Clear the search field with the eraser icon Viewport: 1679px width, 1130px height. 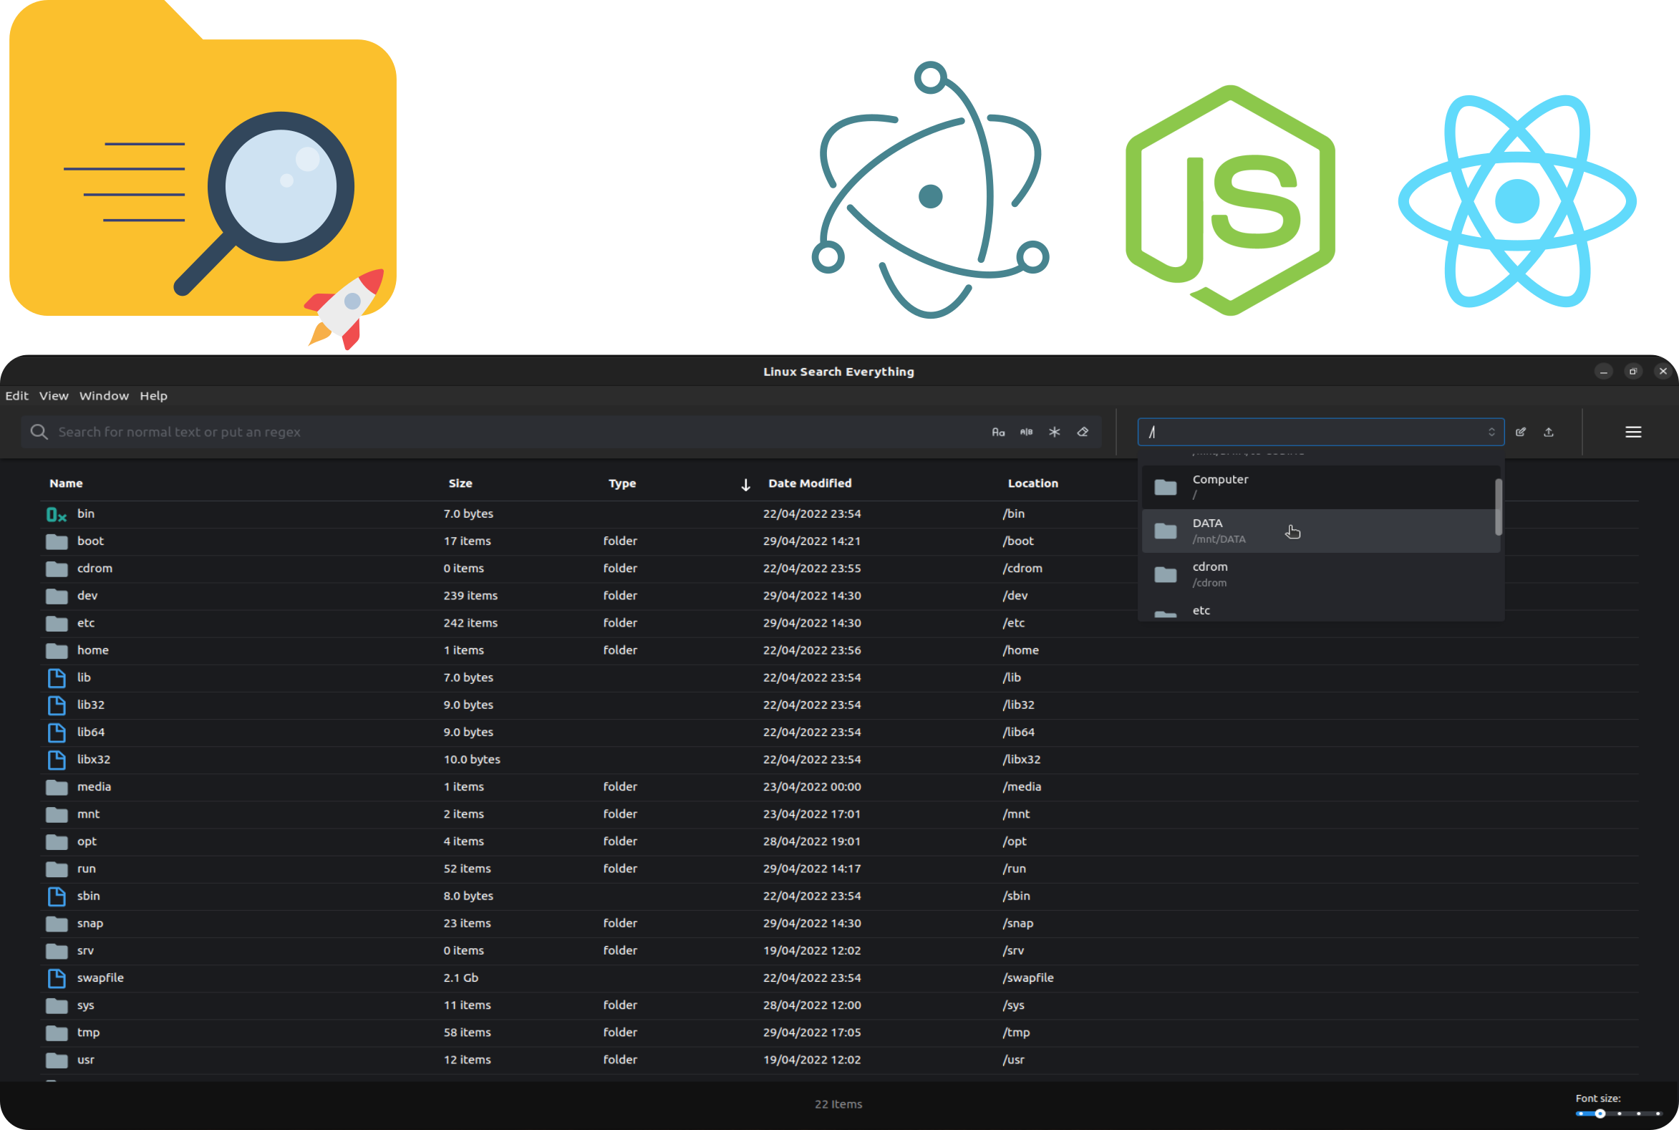pyautogui.click(x=1083, y=432)
